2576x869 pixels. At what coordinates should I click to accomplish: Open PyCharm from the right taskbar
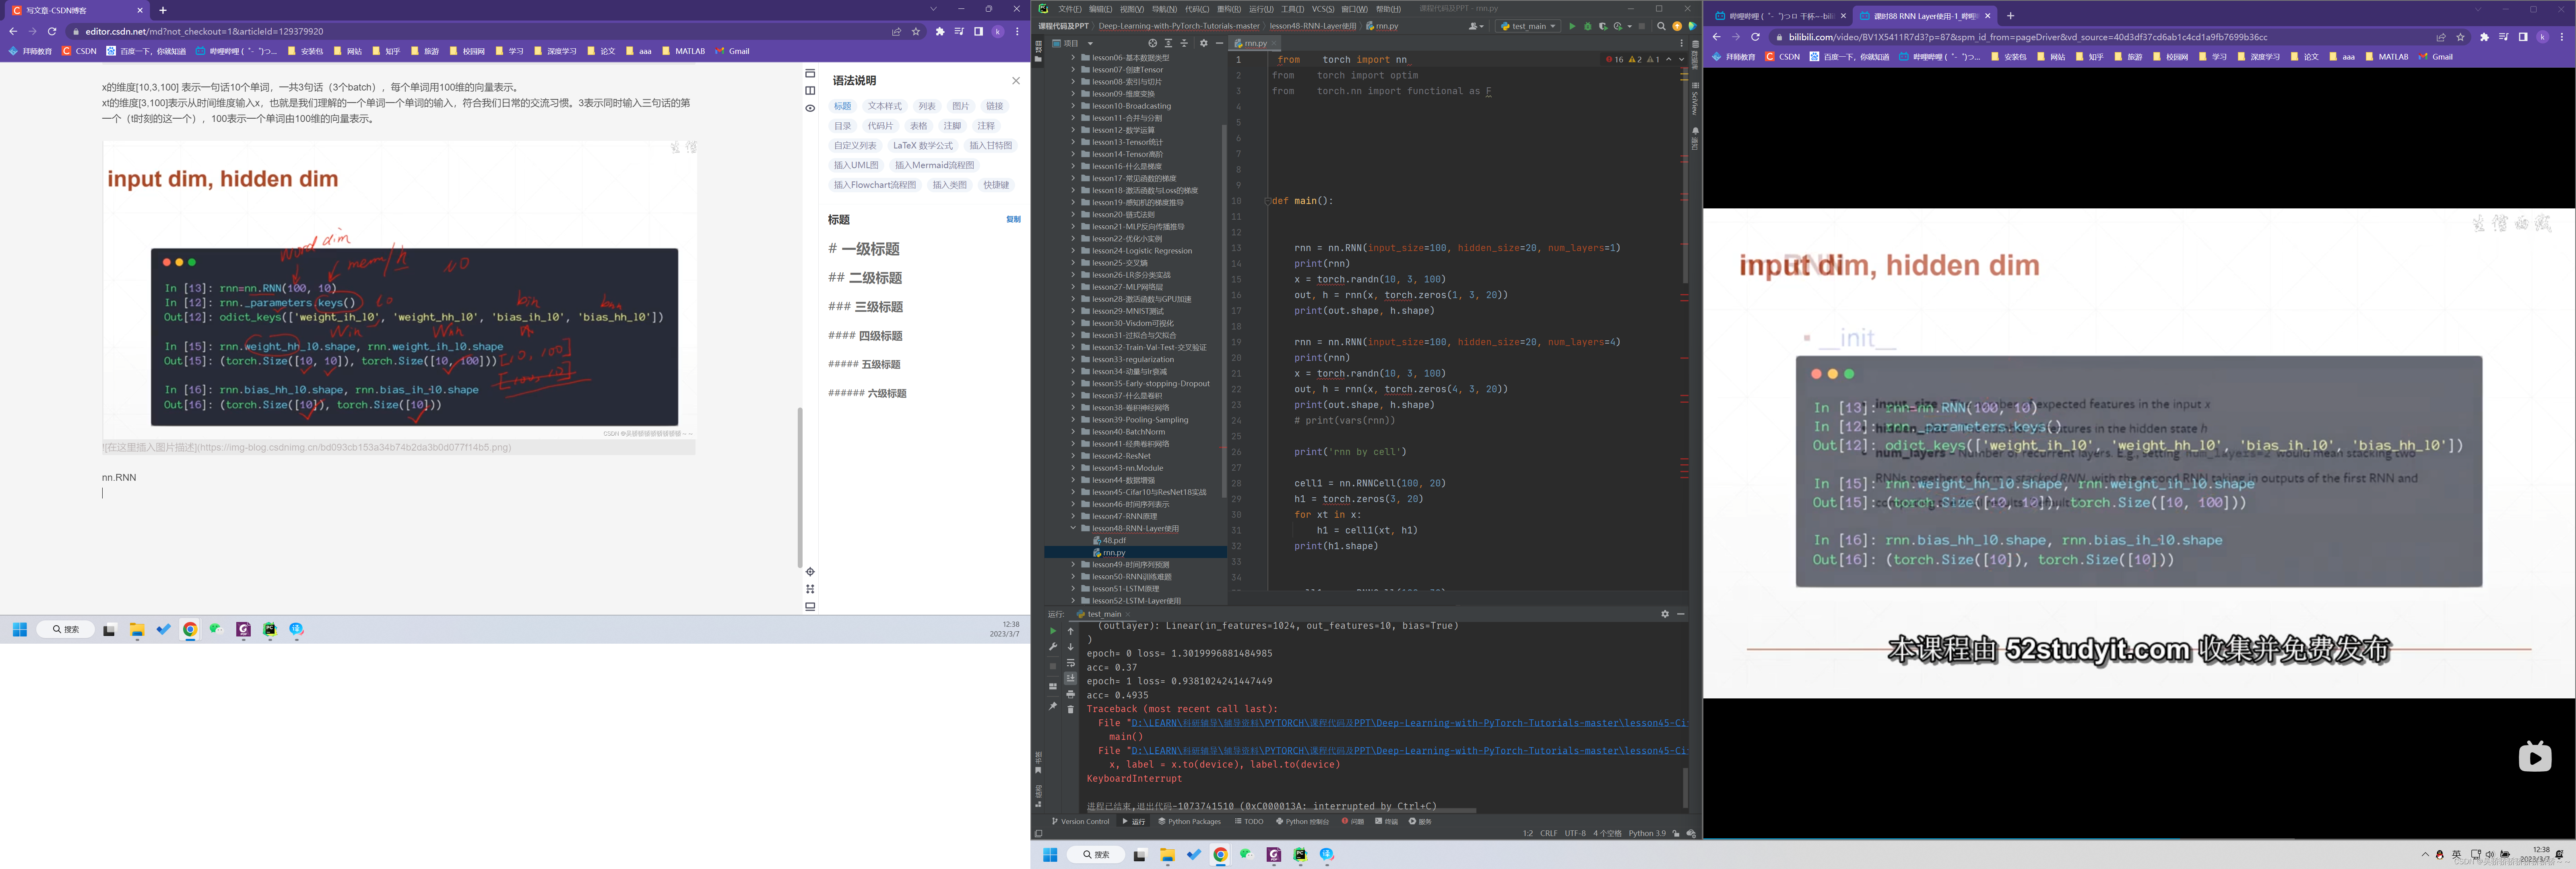(1300, 855)
